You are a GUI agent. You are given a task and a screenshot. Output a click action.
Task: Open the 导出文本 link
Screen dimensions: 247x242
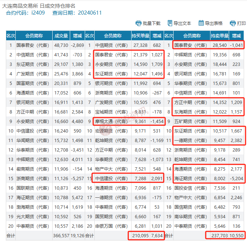point(182,23)
